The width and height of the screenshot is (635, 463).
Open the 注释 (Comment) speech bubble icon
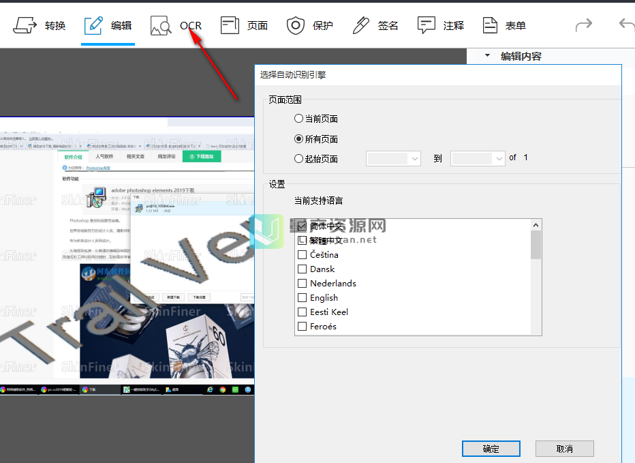coord(426,25)
